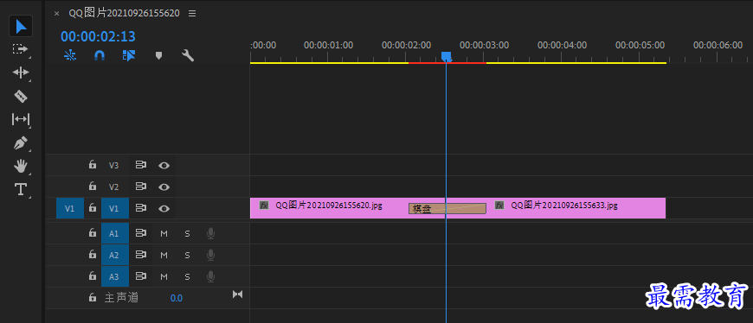Select the 棋盘 transition between clips

pos(447,209)
